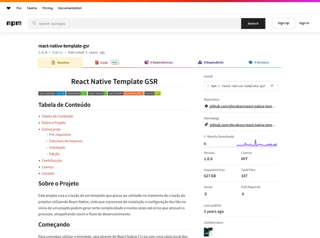Go to npm home via logo
The height and width of the screenshot is (238, 320).
(14, 23)
